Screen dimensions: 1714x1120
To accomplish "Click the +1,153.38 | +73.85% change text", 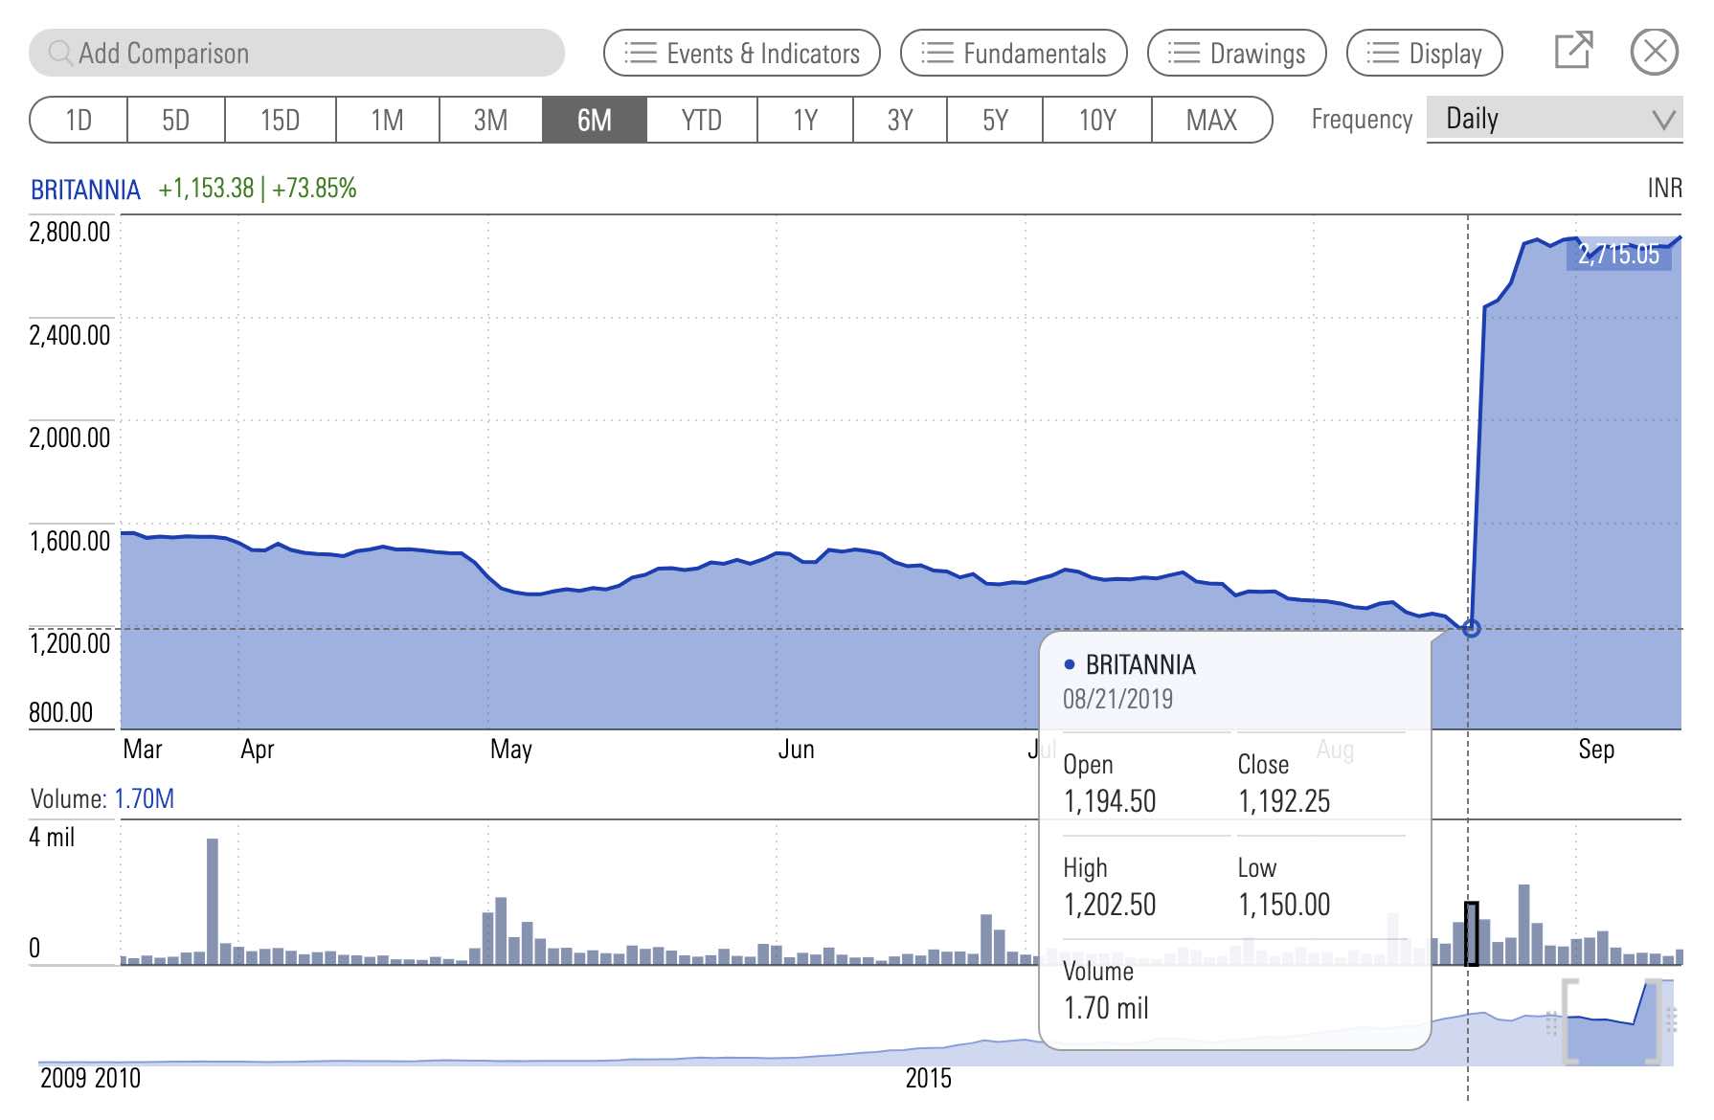I will tap(258, 189).
